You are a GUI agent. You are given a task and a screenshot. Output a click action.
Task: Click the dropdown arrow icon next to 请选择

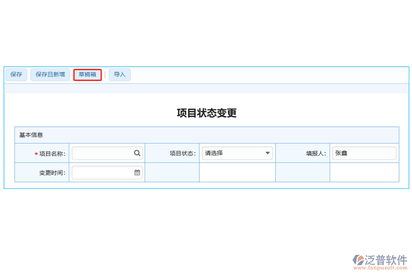(267, 153)
